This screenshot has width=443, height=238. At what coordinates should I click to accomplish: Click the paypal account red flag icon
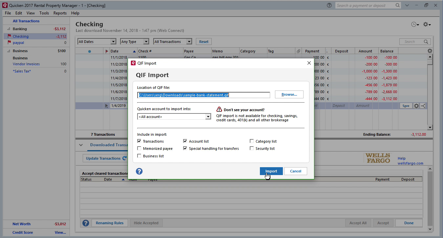coord(9,42)
